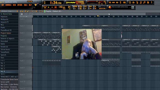Viewport: 160px width, 90px height.
Task: Show the browser panel icon
Action: coord(120,2)
